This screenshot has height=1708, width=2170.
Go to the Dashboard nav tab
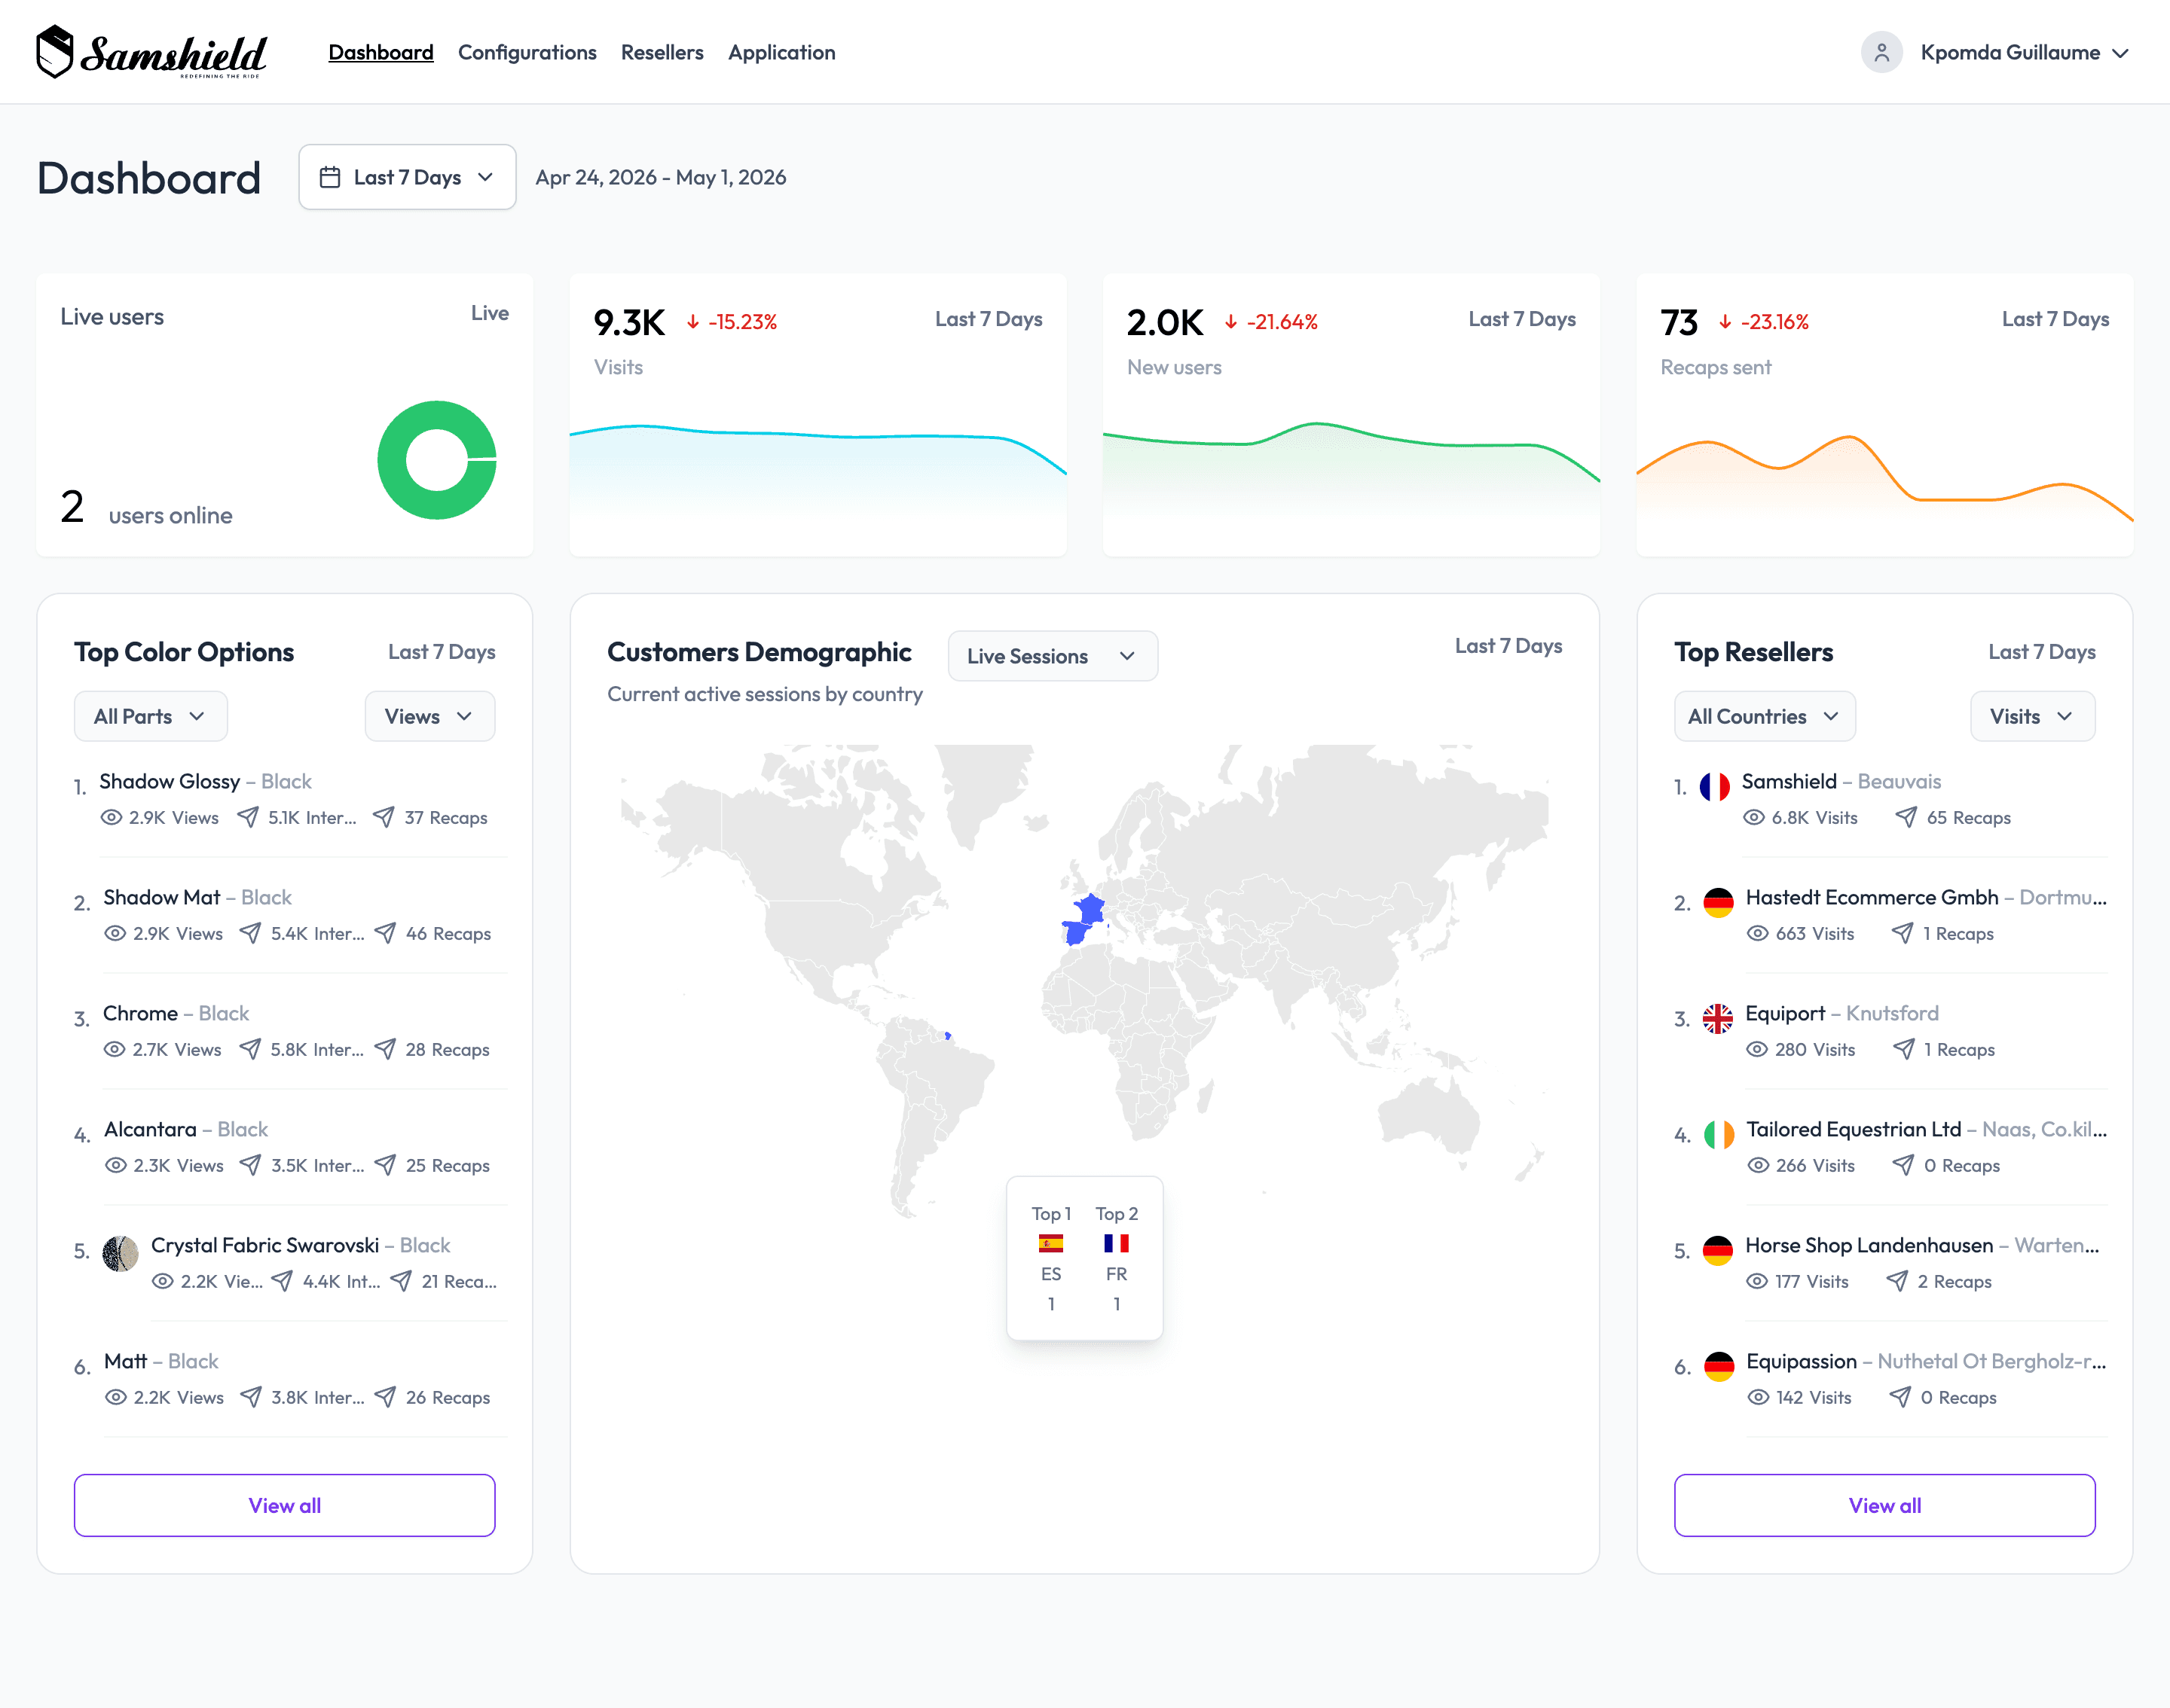click(x=381, y=53)
